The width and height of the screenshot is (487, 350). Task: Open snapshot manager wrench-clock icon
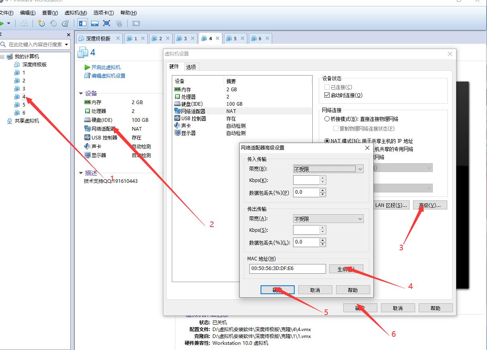coord(65,23)
